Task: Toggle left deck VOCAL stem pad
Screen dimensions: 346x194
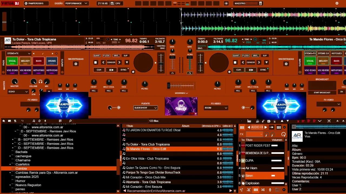Action: pos(12,61)
